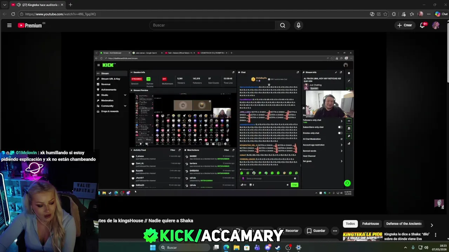Open options menu for Kingteka recommended video
The height and width of the screenshot is (252, 449).
pos(435,235)
